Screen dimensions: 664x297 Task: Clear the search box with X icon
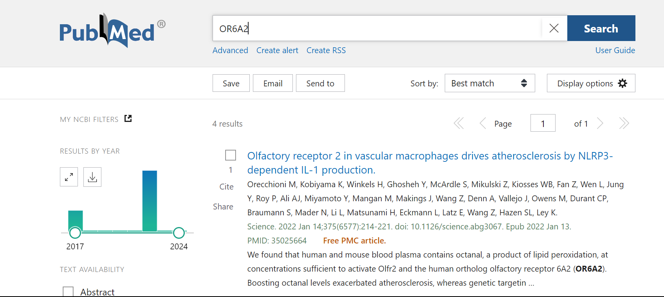click(x=554, y=28)
